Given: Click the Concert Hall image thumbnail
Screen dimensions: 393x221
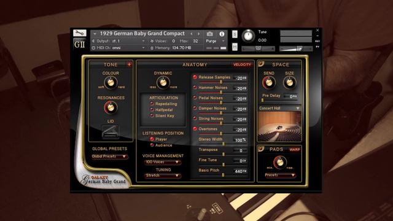Looking at the screenshot, I should click(279, 126).
